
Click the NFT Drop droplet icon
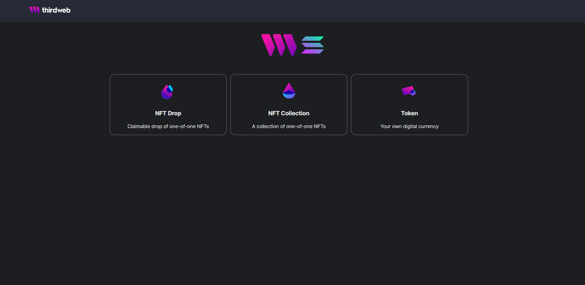(x=167, y=92)
